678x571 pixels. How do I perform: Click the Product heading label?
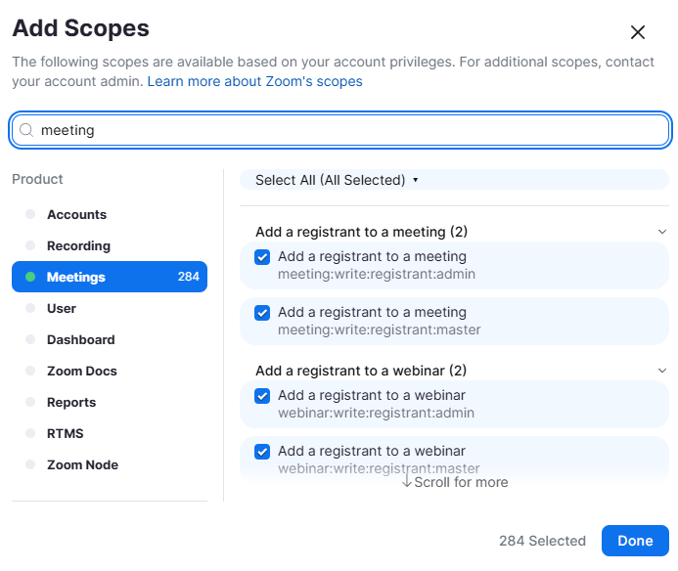(x=37, y=179)
